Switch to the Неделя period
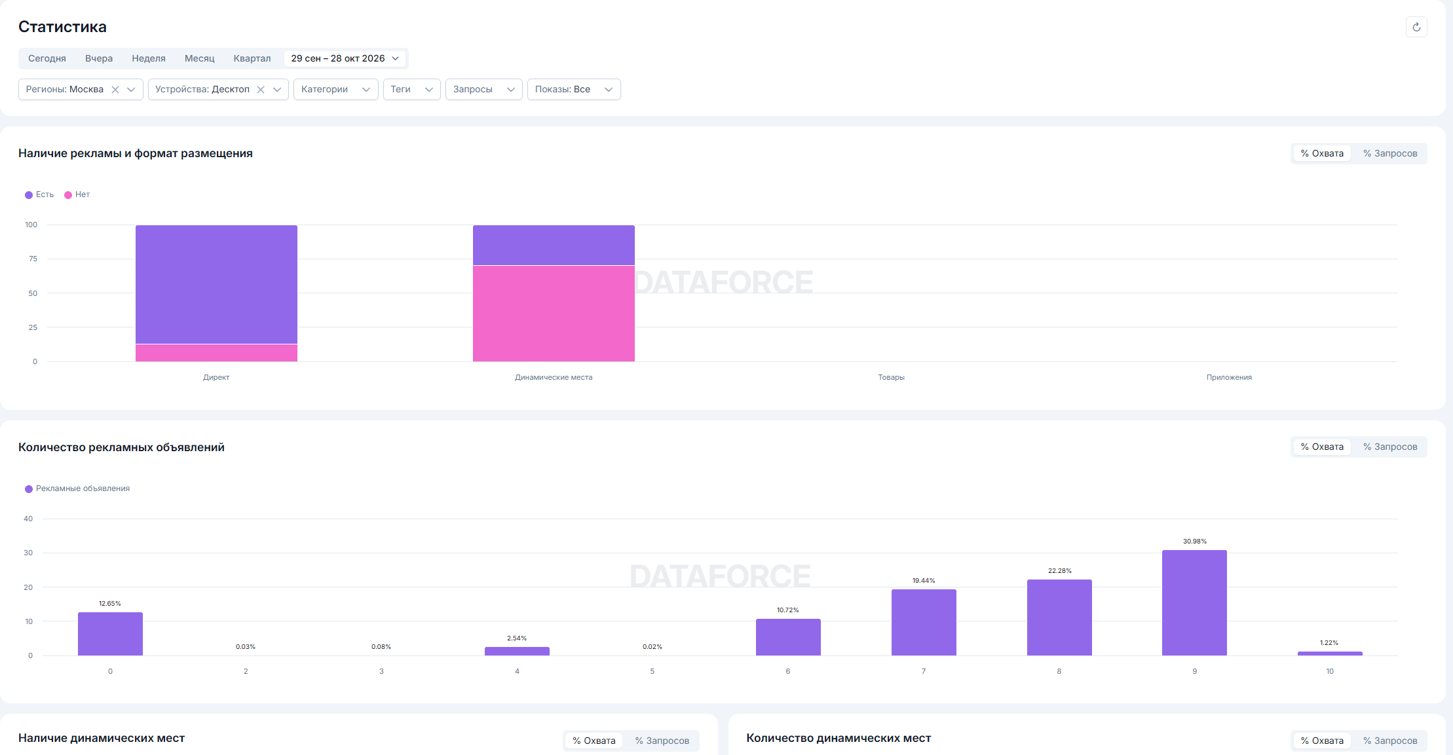Image resolution: width=1453 pixels, height=755 pixels. (149, 58)
